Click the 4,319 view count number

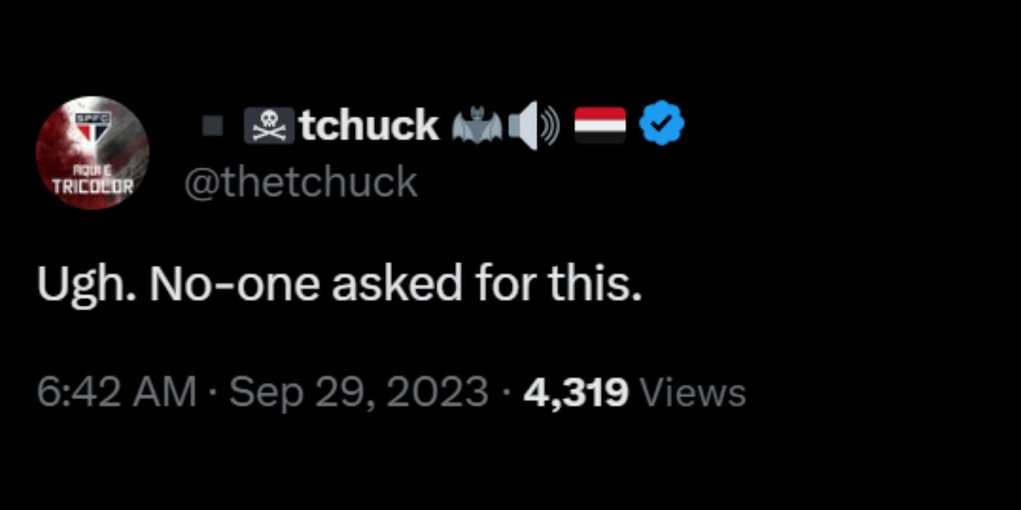click(x=576, y=392)
